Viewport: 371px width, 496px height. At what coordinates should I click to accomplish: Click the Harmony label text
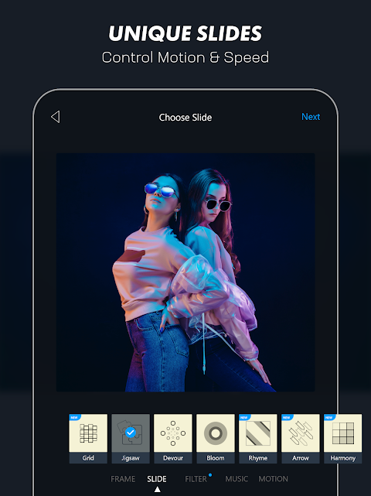tap(343, 458)
